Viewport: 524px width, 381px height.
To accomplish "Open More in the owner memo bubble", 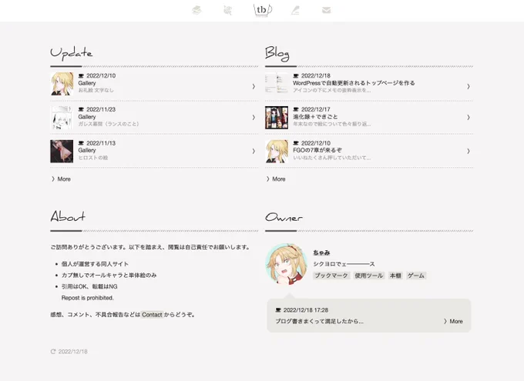I will 453,321.
